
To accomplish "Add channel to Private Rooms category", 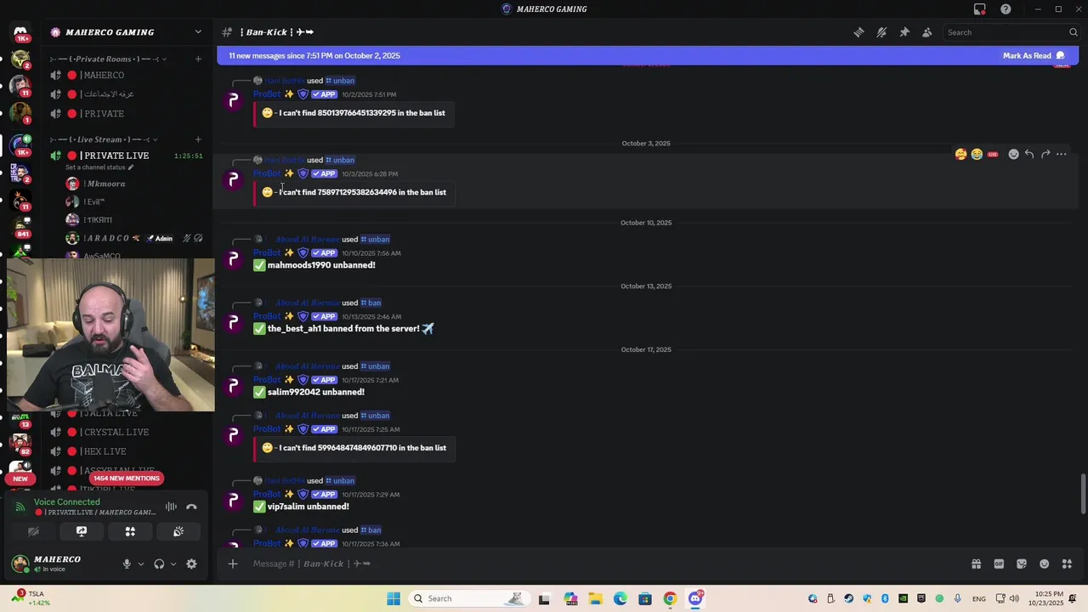I will [198, 59].
